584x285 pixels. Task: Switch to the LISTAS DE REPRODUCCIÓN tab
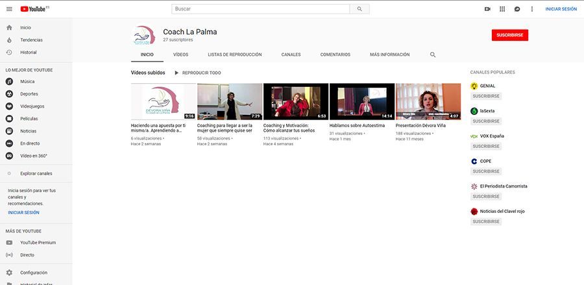pos(235,55)
